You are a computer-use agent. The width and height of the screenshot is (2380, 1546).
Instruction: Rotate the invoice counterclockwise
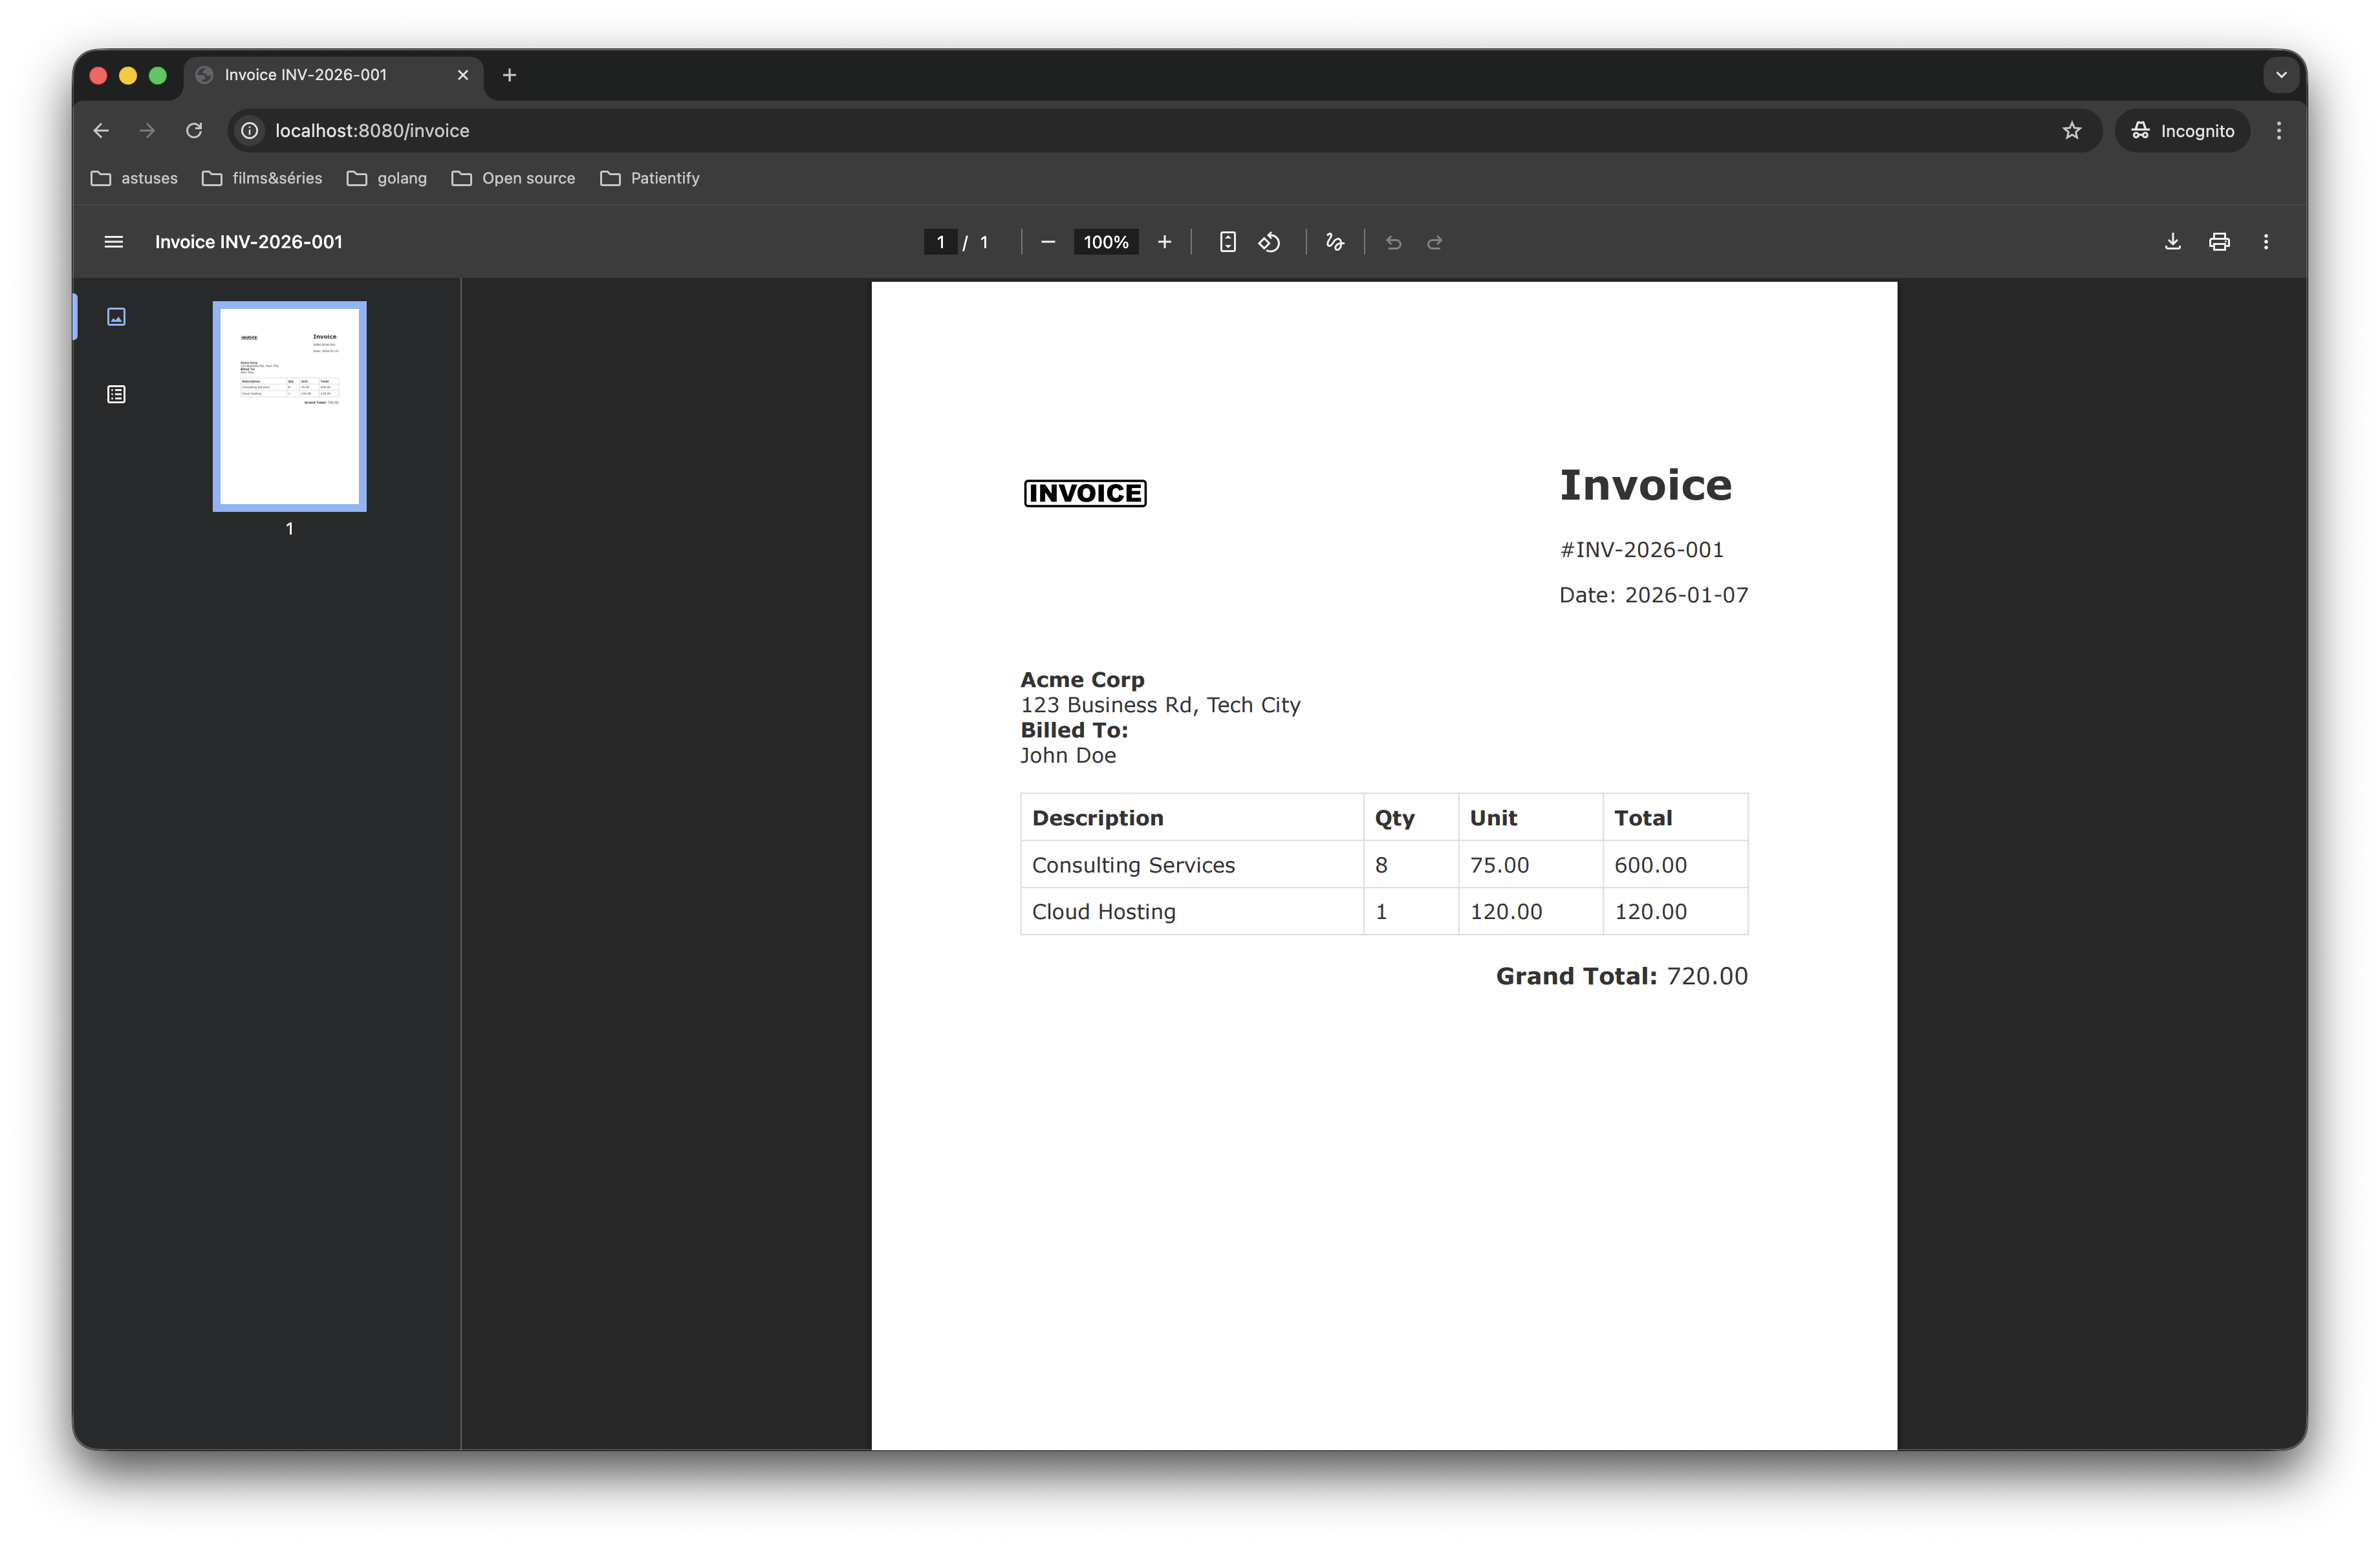coord(1269,241)
